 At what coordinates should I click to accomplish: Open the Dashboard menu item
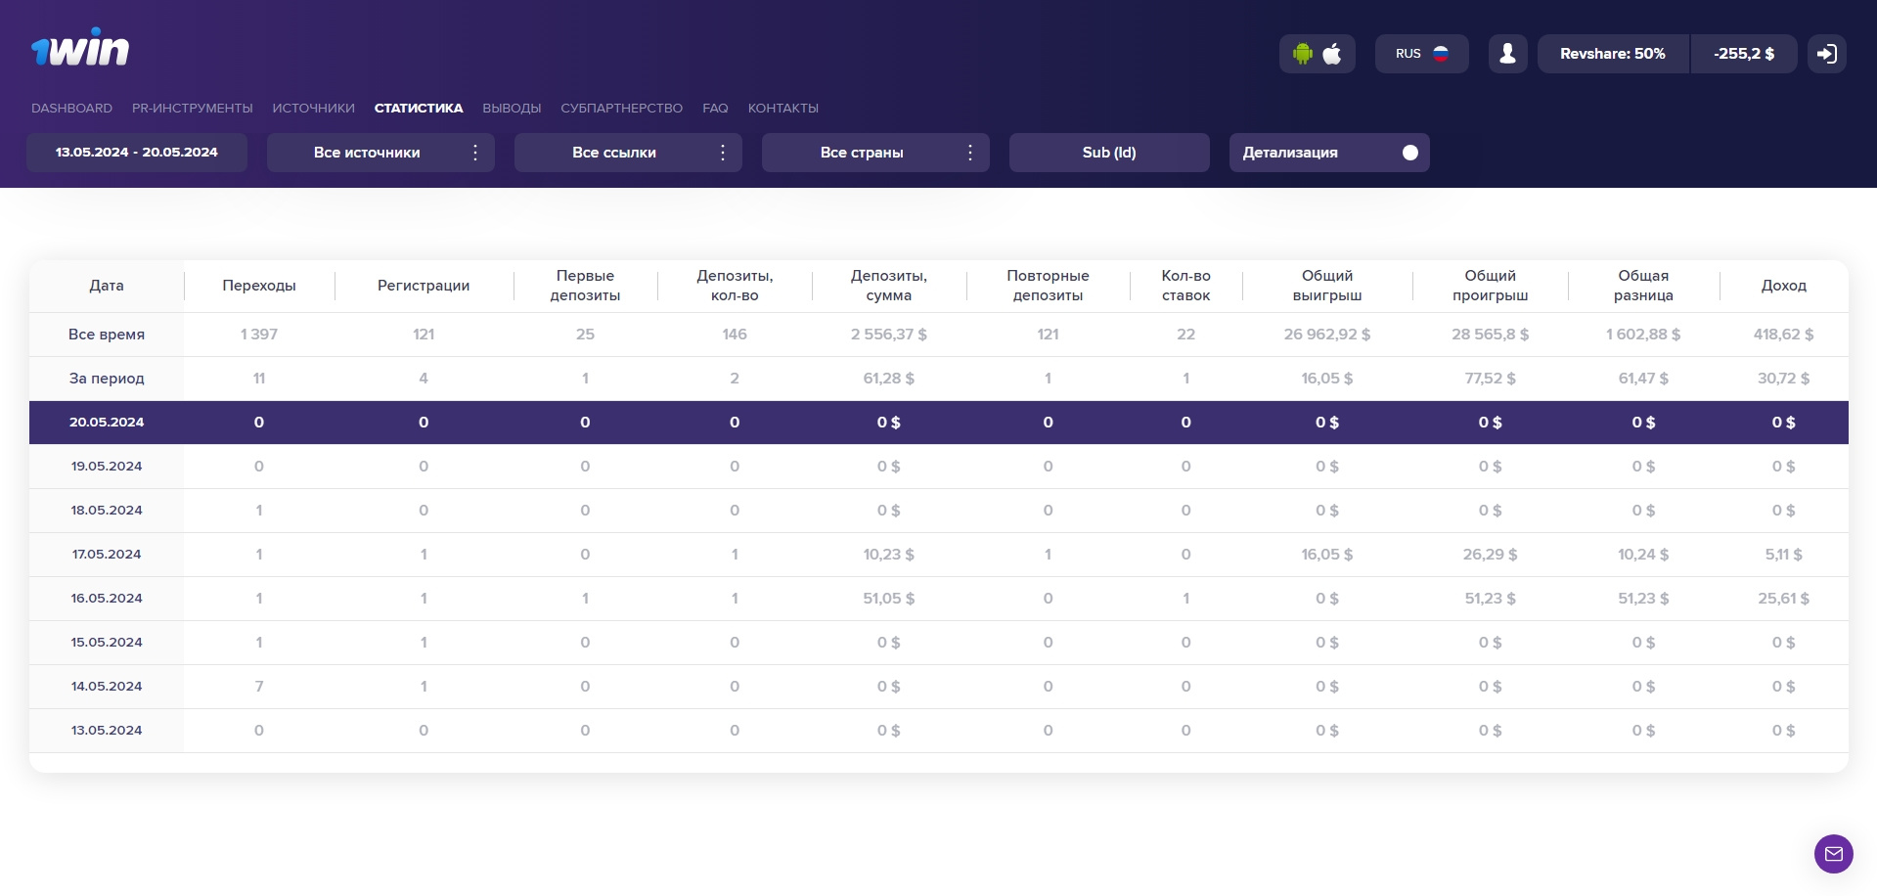pos(71,109)
